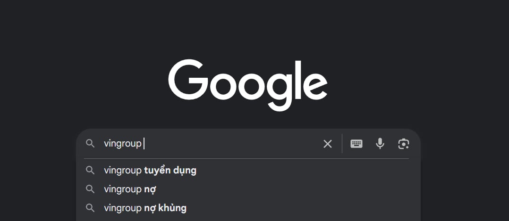This screenshot has width=509, height=221.
Task: Place the cursor in the 'vingroup' search field
Action: pyautogui.click(x=211, y=144)
